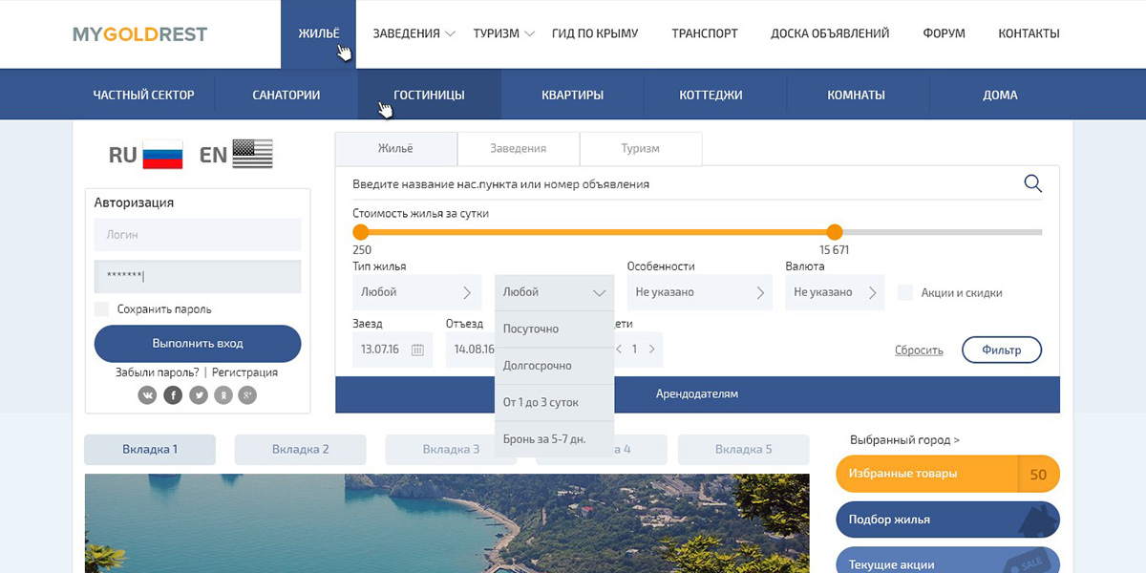Image resolution: width=1146 pixels, height=573 pixels.
Task: Click the Facebook social login icon
Action: [x=173, y=394]
